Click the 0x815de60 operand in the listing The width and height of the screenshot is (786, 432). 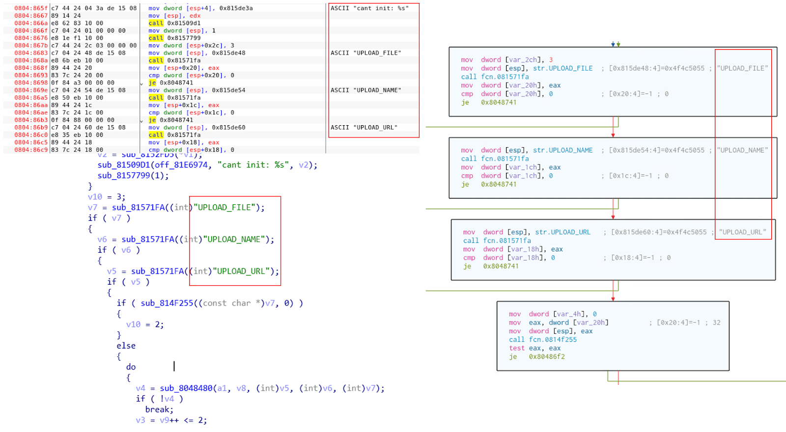pyautogui.click(x=229, y=127)
